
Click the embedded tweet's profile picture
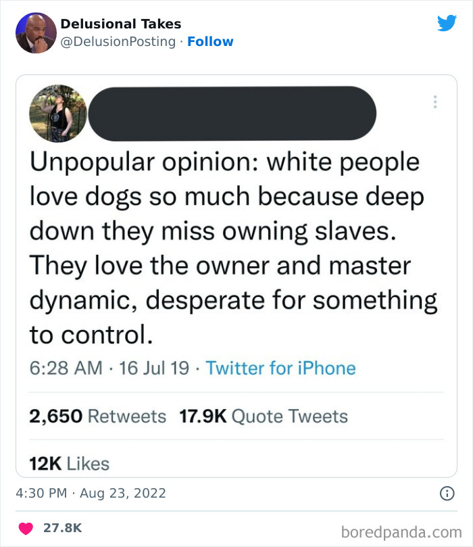58,113
